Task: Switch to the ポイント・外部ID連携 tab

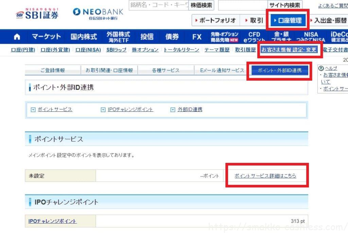Action: click(x=279, y=70)
